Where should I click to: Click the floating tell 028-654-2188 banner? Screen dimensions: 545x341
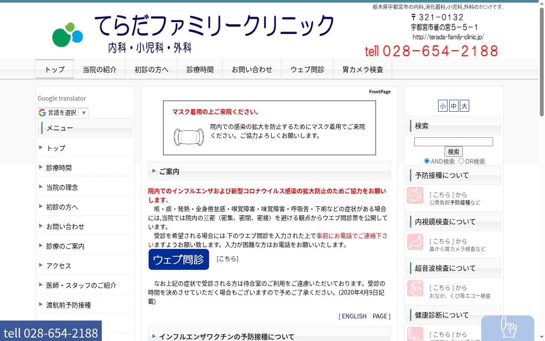pyautogui.click(x=51, y=331)
